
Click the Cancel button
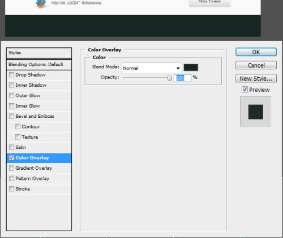tap(256, 65)
